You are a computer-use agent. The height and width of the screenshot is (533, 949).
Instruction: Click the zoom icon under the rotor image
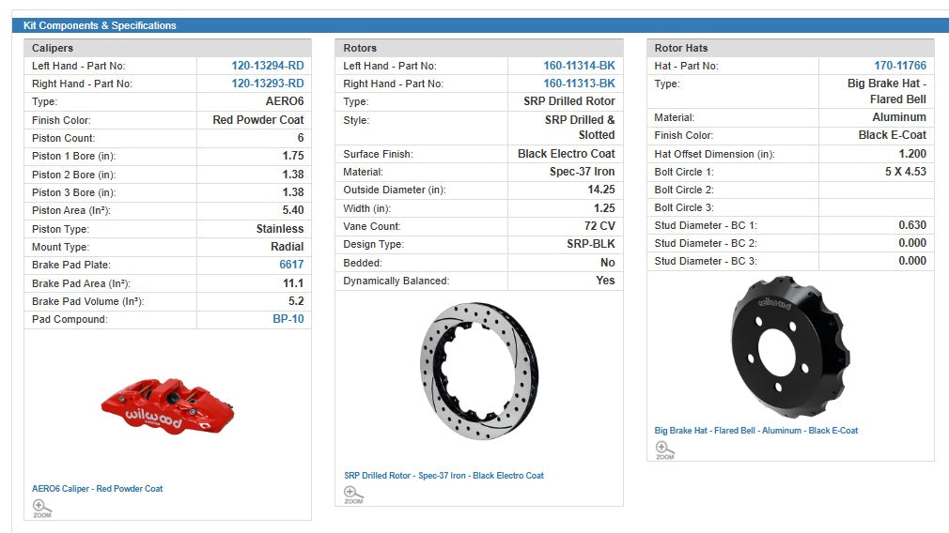pos(353,494)
